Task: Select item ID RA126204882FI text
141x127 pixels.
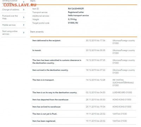Action: coord(76,9)
